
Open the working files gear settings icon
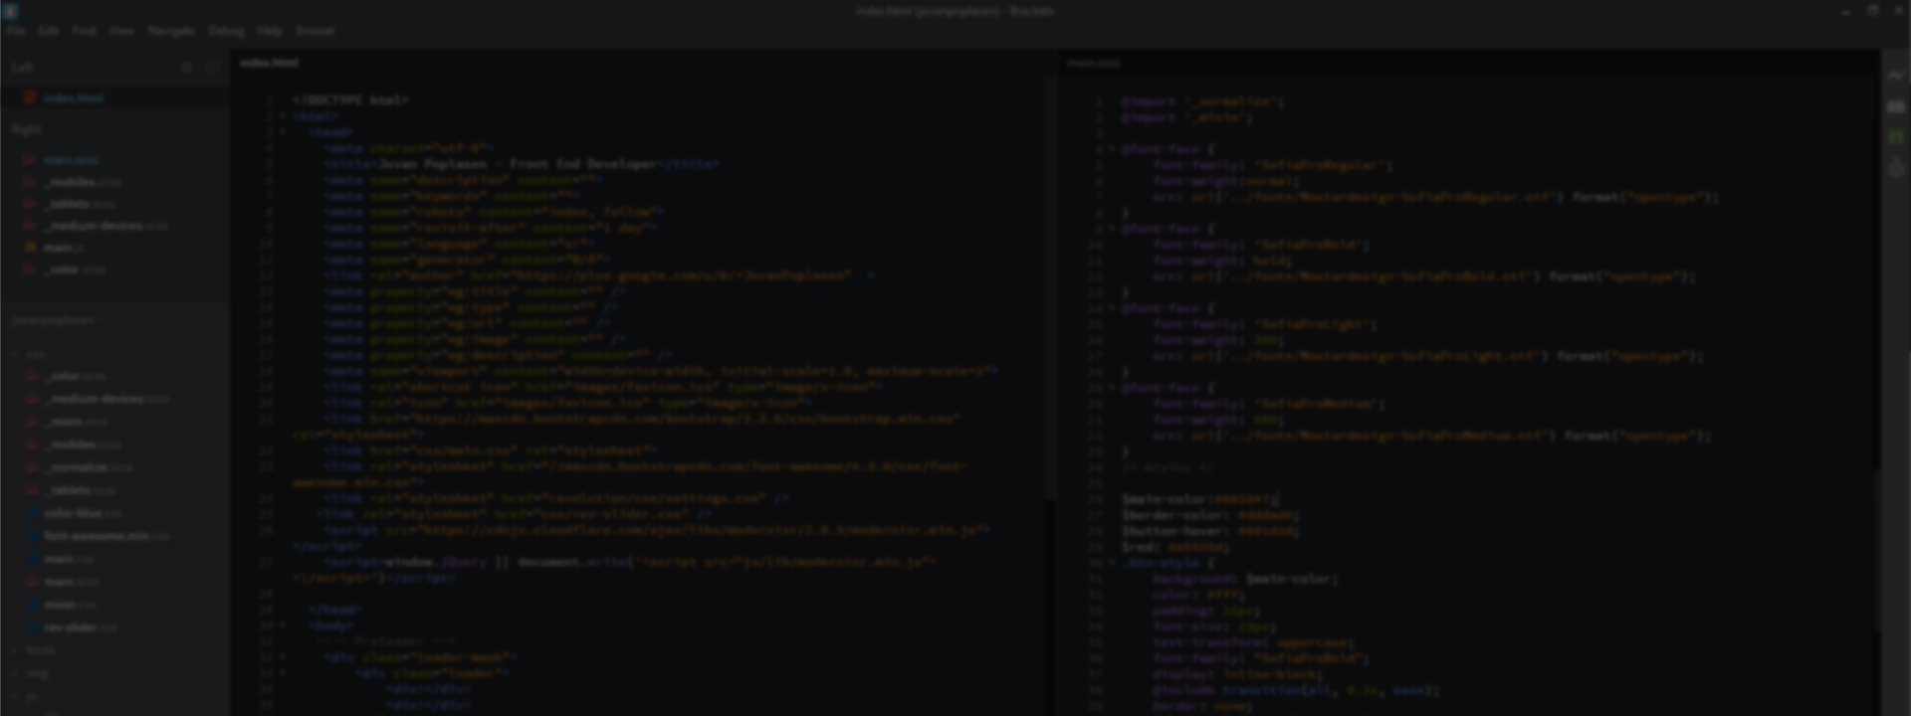pyautogui.click(x=186, y=67)
